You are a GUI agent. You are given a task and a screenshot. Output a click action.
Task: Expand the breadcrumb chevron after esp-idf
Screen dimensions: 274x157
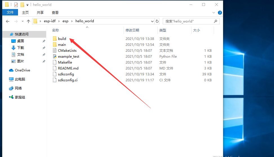point(59,21)
